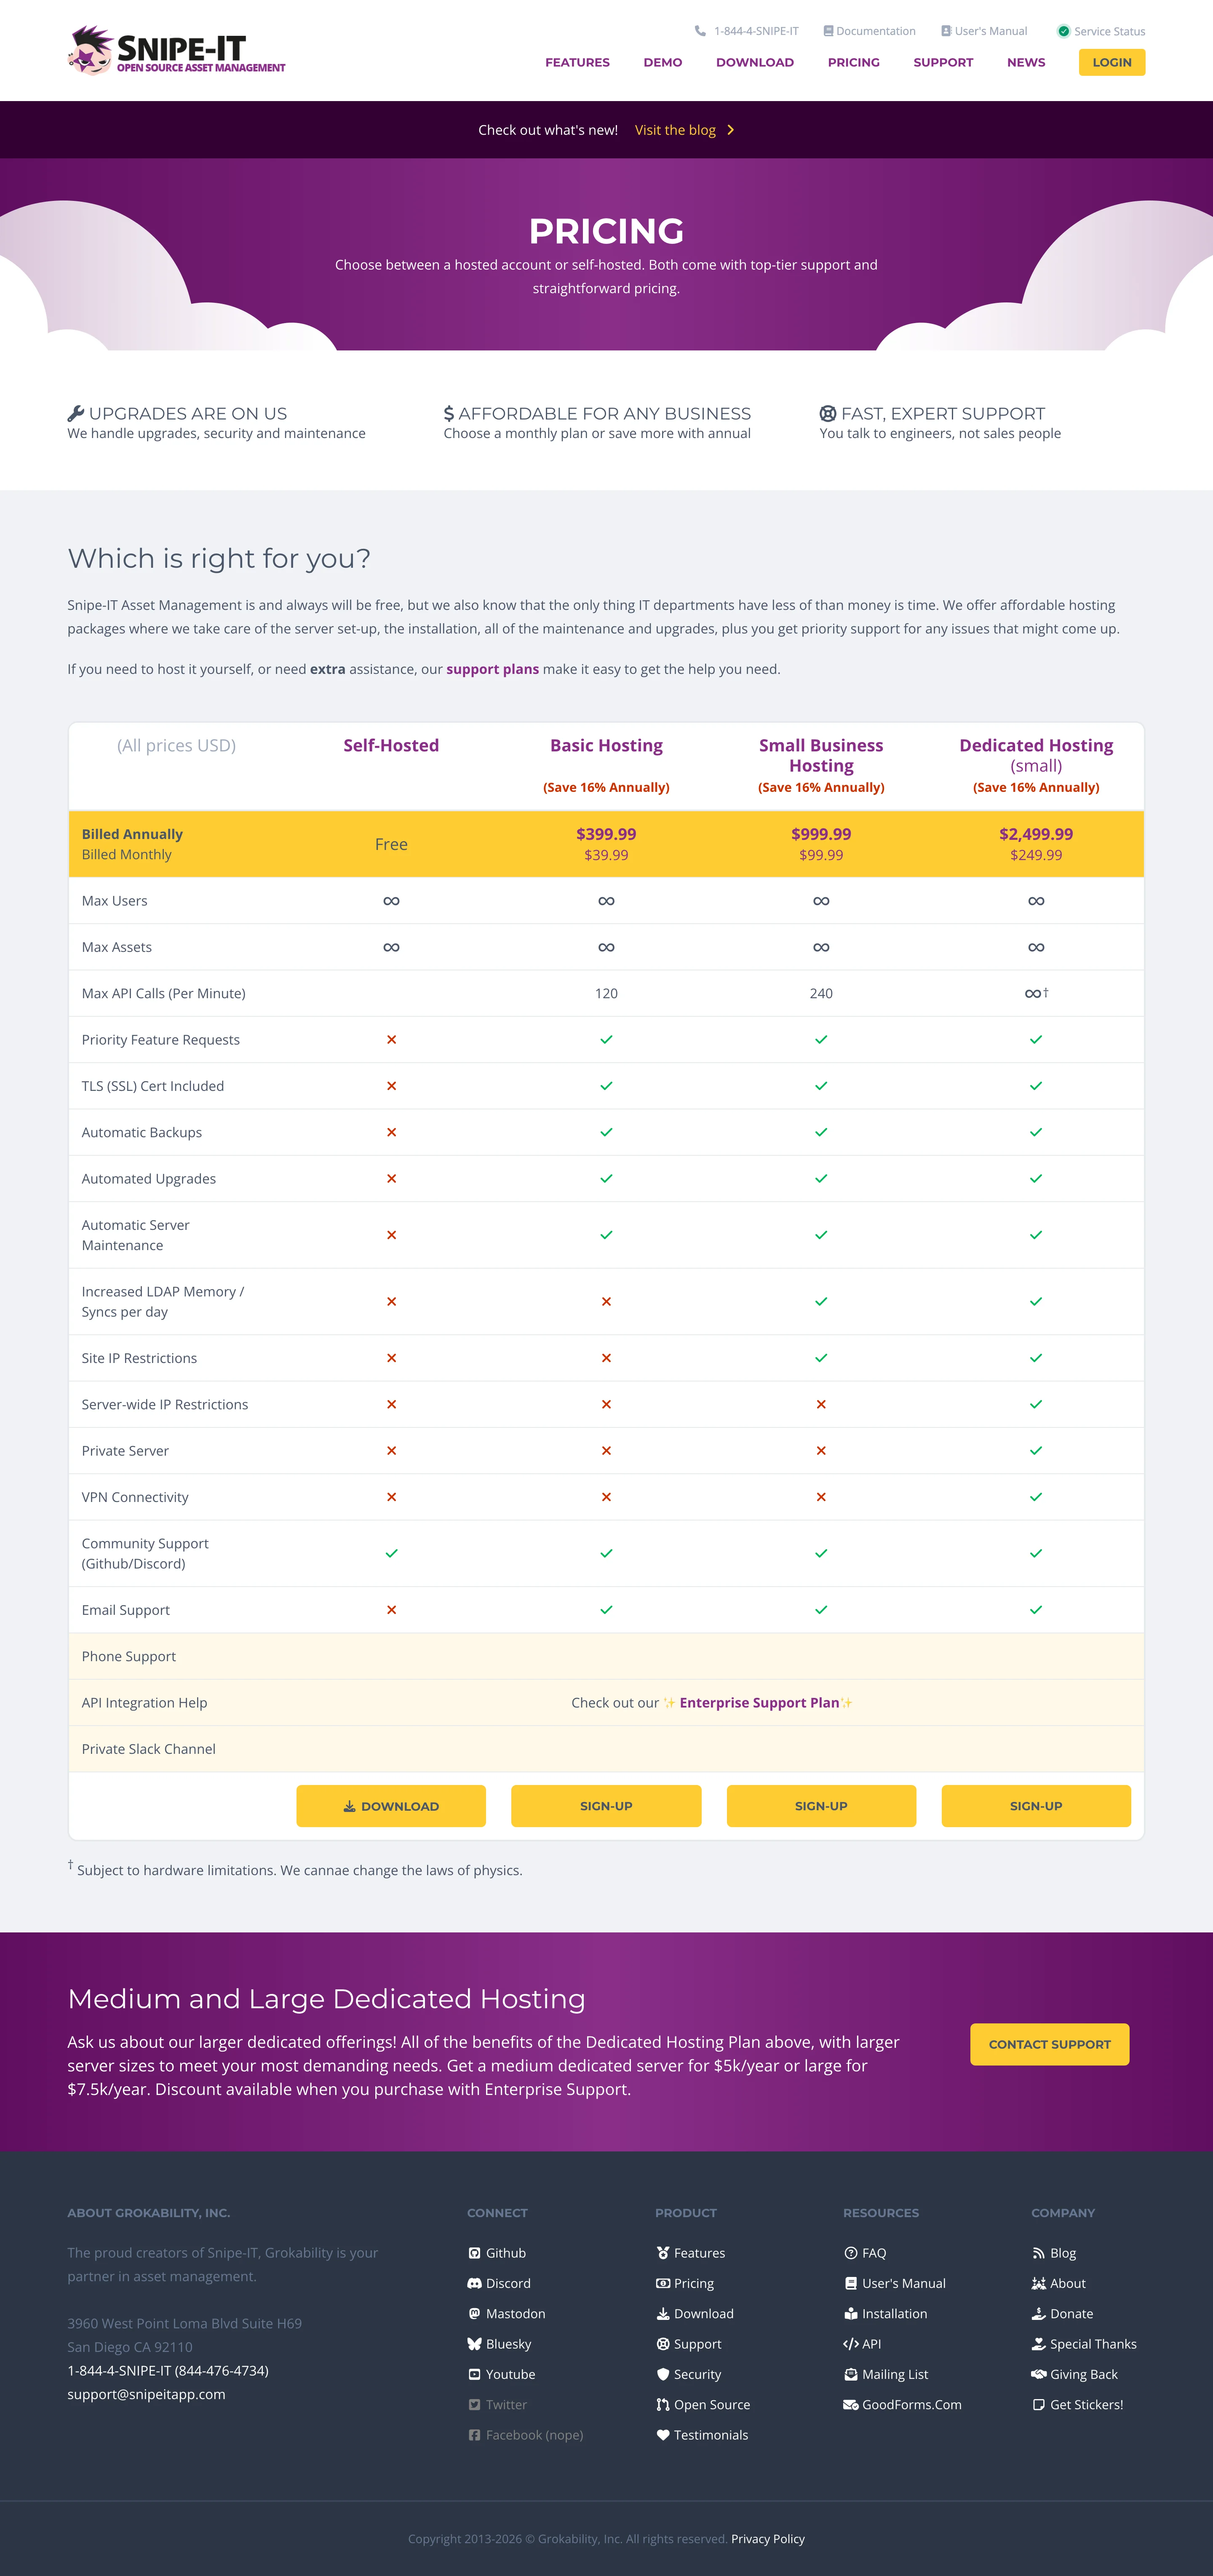Image resolution: width=1213 pixels, height=2576 pixels.
Task: Open the Support navigation item
Action: 943,62
